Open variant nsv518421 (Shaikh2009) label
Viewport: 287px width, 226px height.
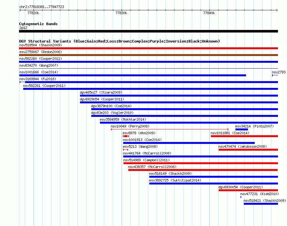click(x=265, y=201)
